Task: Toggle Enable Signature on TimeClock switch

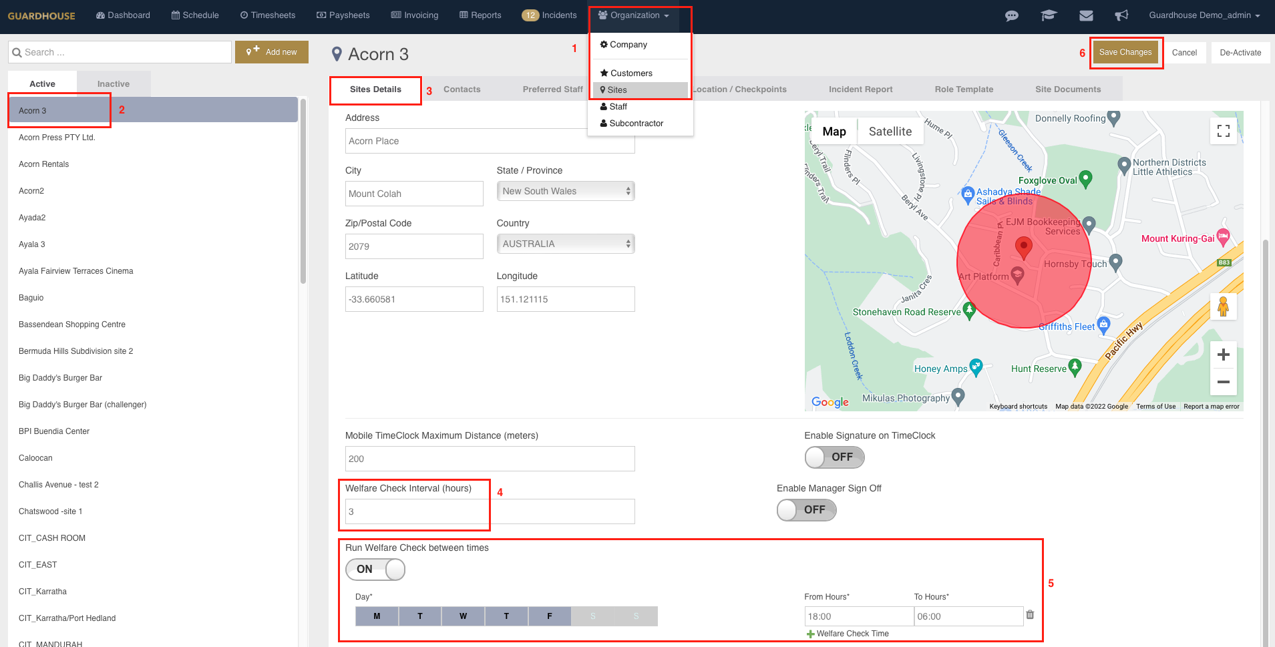Action: pyautogui.click(x=834, y=457)
